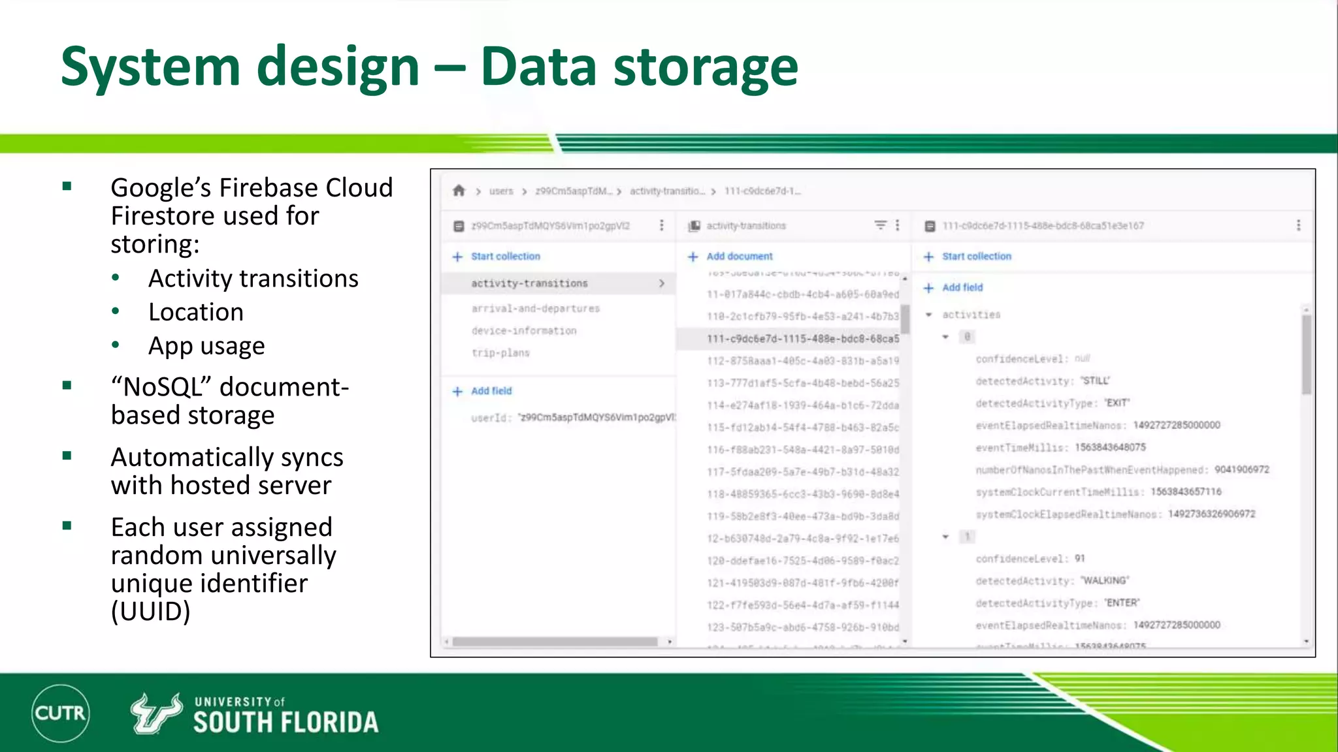Open the overflow menu for document 111-c9dc6e7d-1115
Viewport: 1338px width, 752px height.
click(x=1298, y=225)
